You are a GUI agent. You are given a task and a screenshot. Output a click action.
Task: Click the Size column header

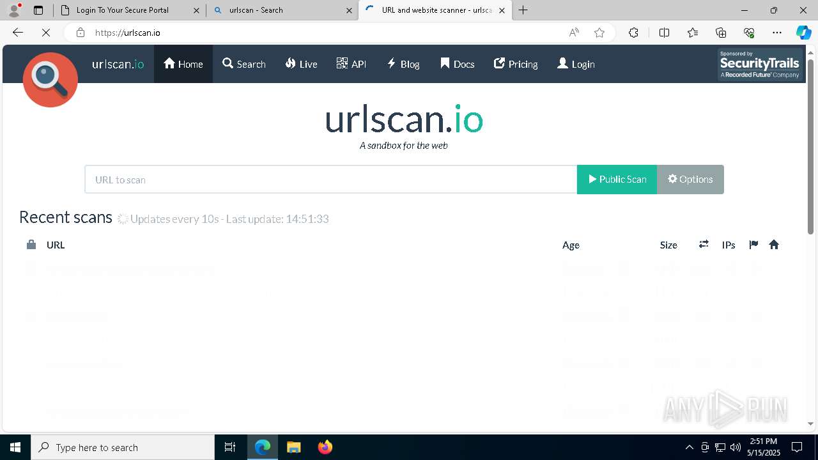point(668,245)
